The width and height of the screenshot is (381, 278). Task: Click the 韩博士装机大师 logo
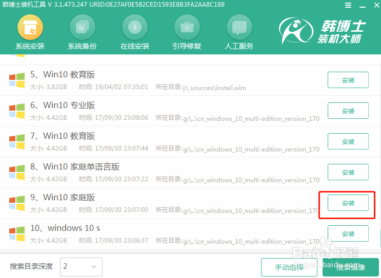point(322,31)
